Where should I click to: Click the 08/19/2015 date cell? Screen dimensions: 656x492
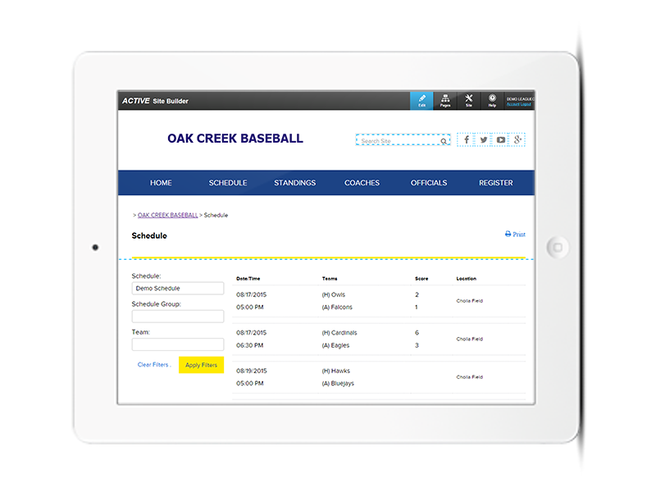252,371
